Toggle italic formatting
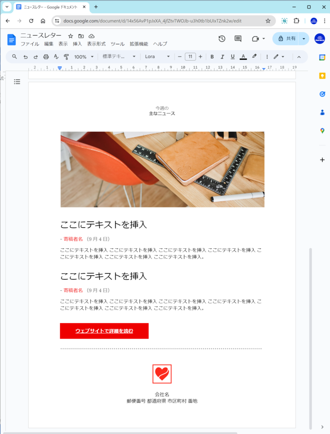The image size is (330, 434). [222, 57]
